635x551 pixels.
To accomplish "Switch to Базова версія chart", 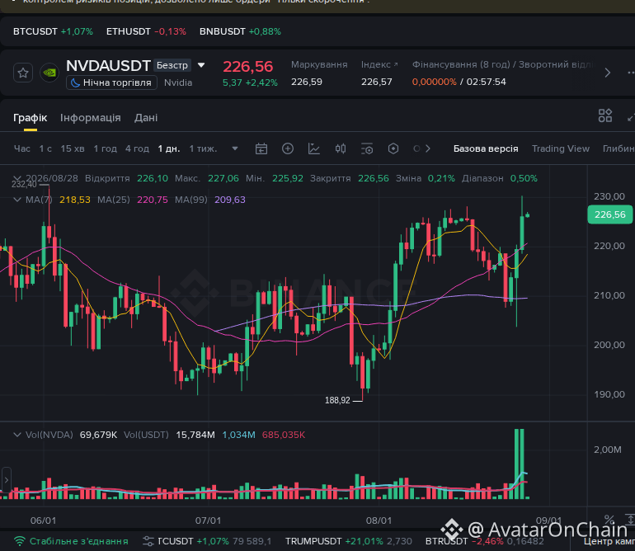I will click(486, 148).
